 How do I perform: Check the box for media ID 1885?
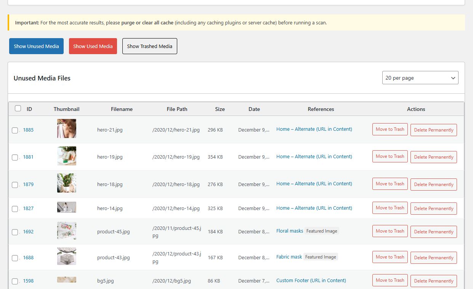pyautogui.click(x=15, y=130)
